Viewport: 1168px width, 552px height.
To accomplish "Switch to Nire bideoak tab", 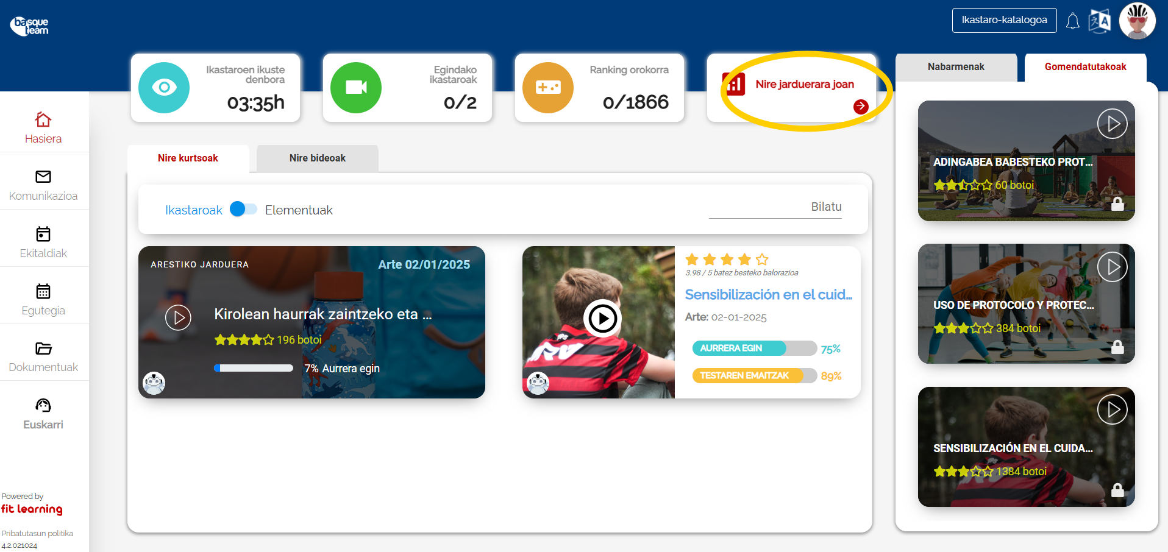I will coord(317,158).
